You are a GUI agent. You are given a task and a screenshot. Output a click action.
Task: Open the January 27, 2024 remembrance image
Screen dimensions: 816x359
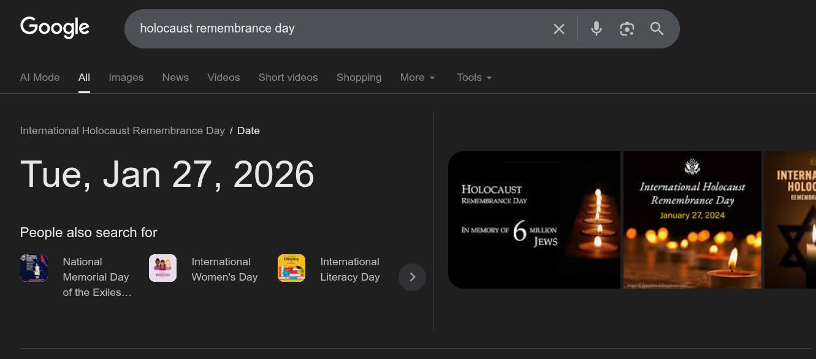coord(692,220)
